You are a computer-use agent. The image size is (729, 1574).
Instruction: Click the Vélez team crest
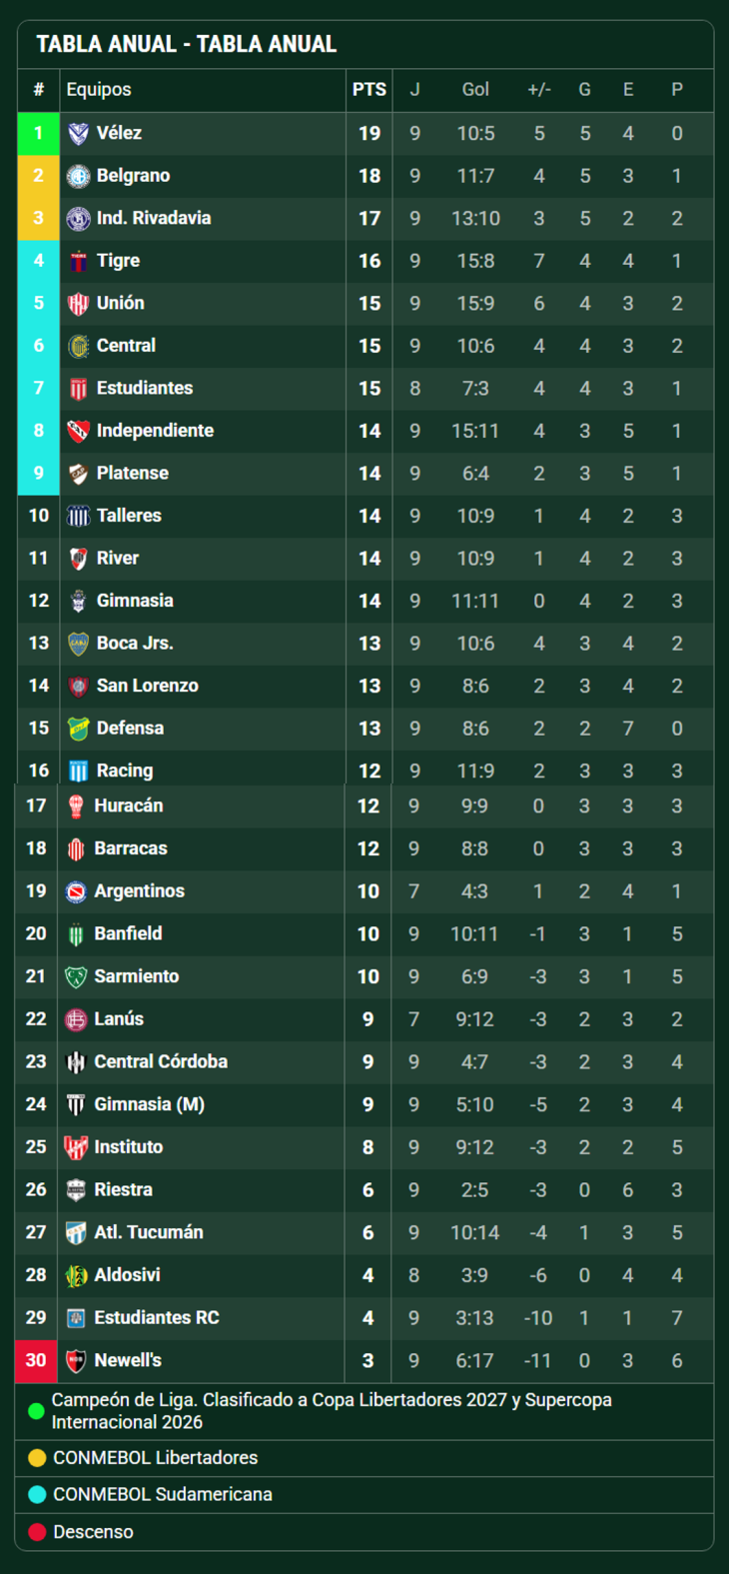click(x=78, y=133)
